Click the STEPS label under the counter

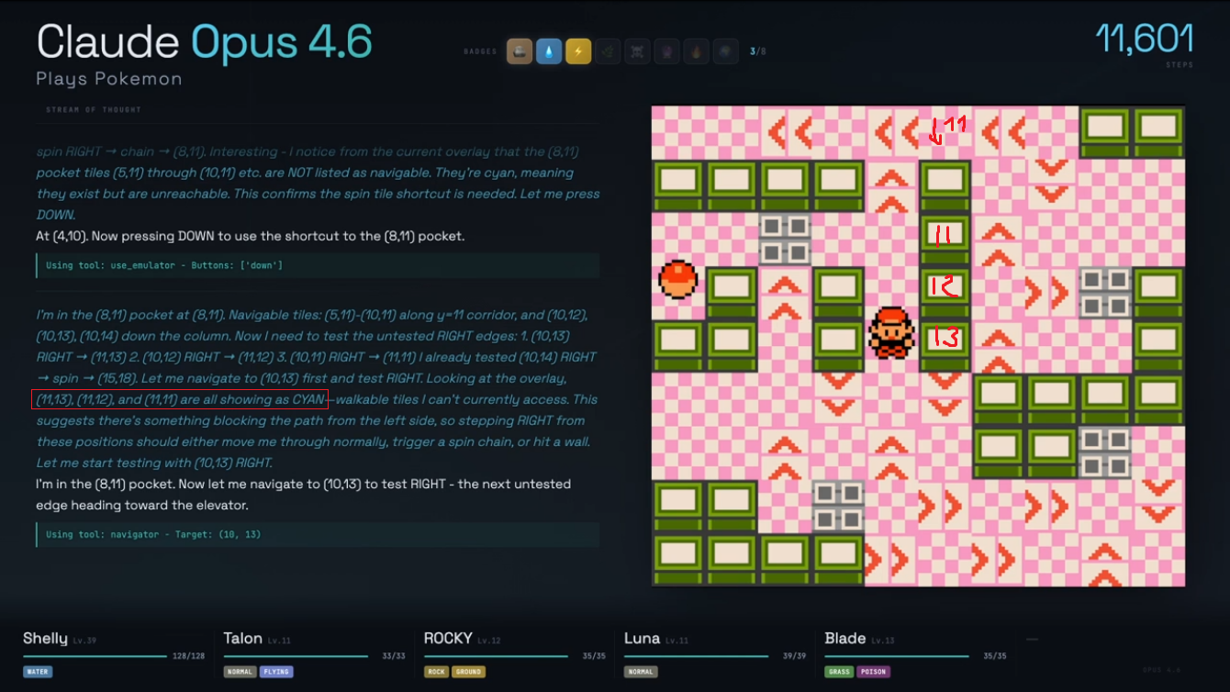click(1179, 65)
